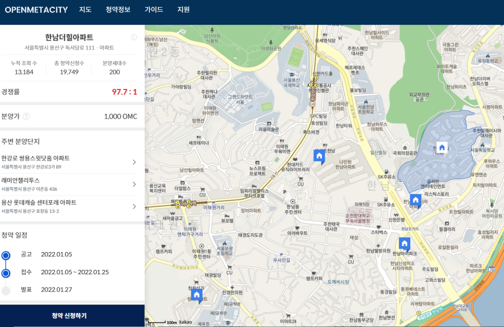This screenshot has width=504, height=327.
Task: Click home marker near 나인원 한남아파트
Action: [x=319, y=157]
